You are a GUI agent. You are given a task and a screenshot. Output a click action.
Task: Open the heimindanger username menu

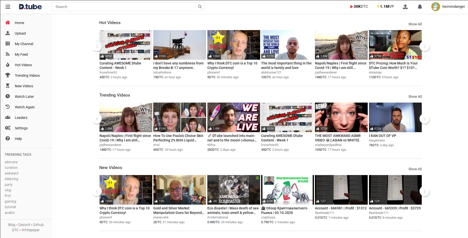453,7
